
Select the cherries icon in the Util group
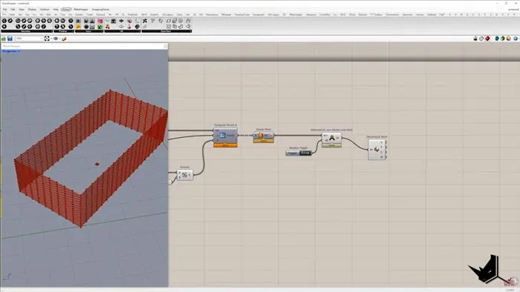point(108,27)
